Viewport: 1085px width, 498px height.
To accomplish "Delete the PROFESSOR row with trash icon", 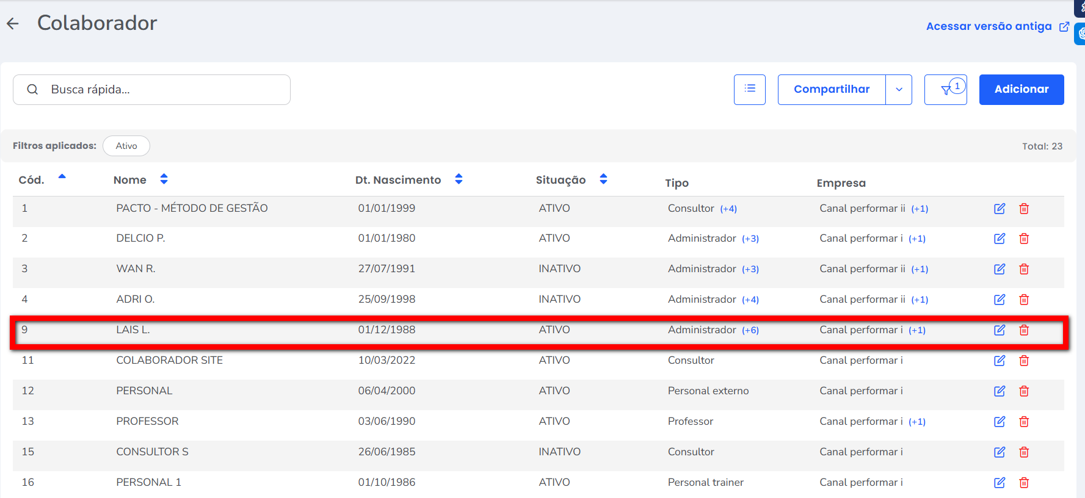I will click(x=1024, y=422).
